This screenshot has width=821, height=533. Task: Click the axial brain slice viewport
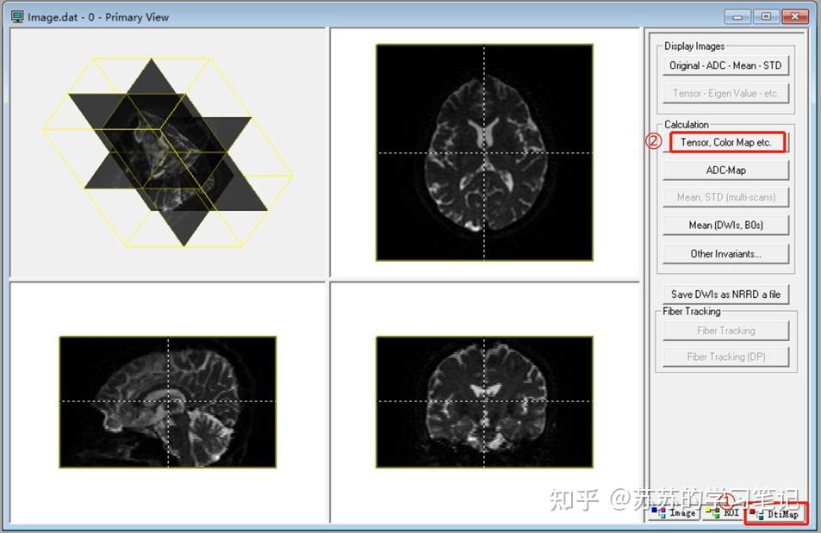[482, 151]
